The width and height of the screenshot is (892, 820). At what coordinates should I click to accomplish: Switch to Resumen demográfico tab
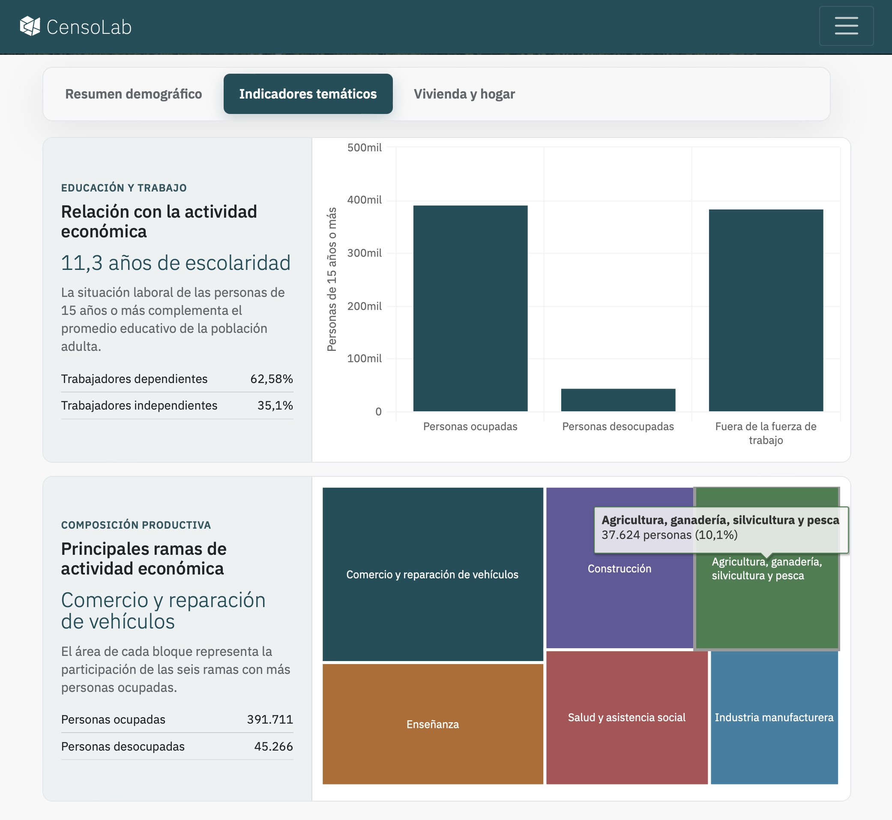click(x=134, y=94)
